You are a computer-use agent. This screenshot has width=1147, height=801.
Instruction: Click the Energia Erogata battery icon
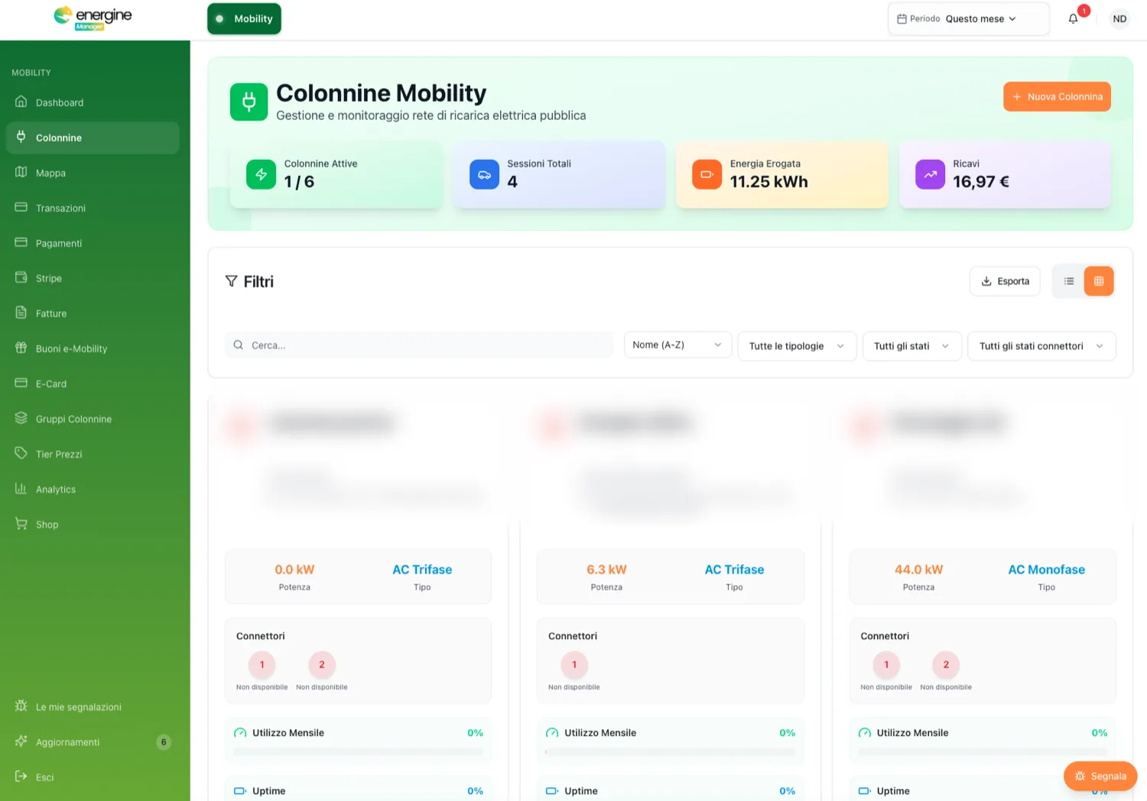click(707, 174)
